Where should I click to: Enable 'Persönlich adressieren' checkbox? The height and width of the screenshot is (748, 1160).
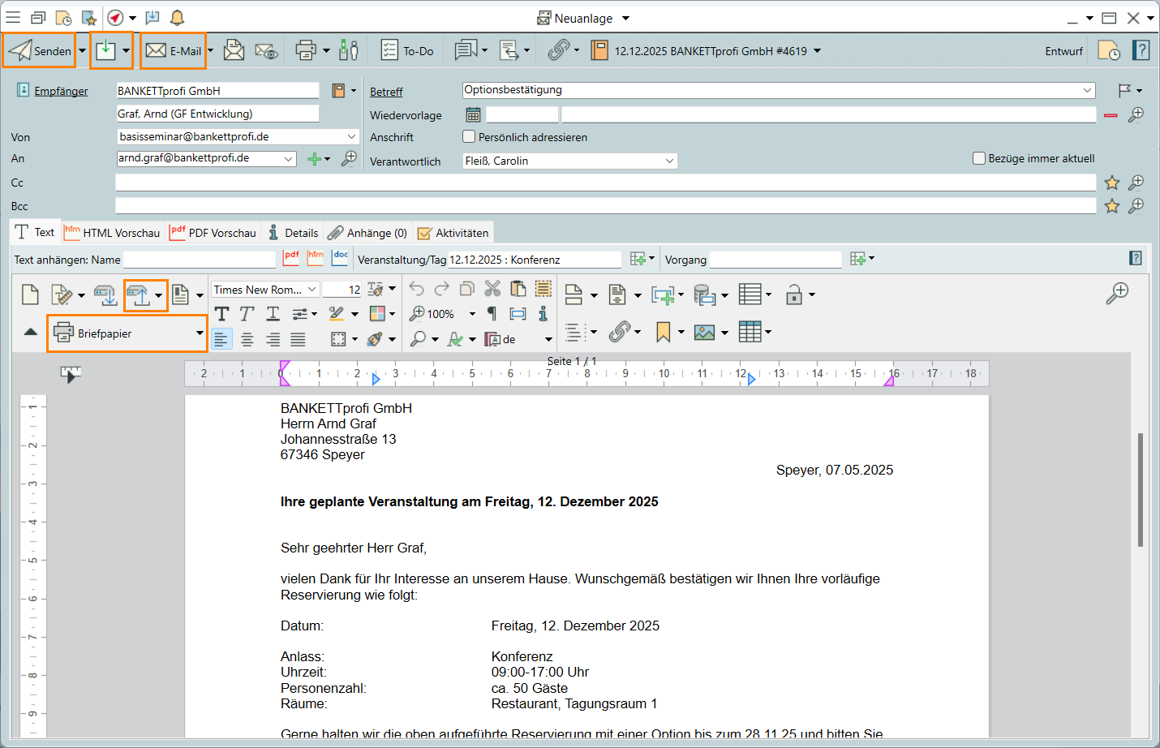(x=469, y=137)
